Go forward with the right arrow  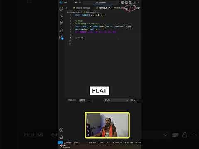(80, 2)
